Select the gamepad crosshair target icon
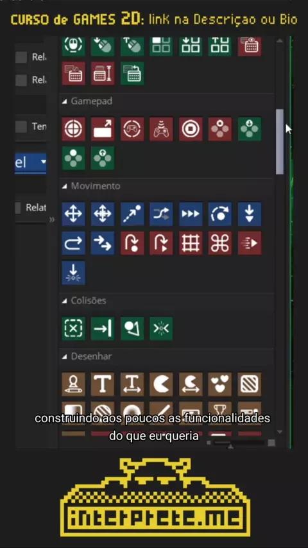The height and width of the screenshot is (548, 308). tap(73, 129)
